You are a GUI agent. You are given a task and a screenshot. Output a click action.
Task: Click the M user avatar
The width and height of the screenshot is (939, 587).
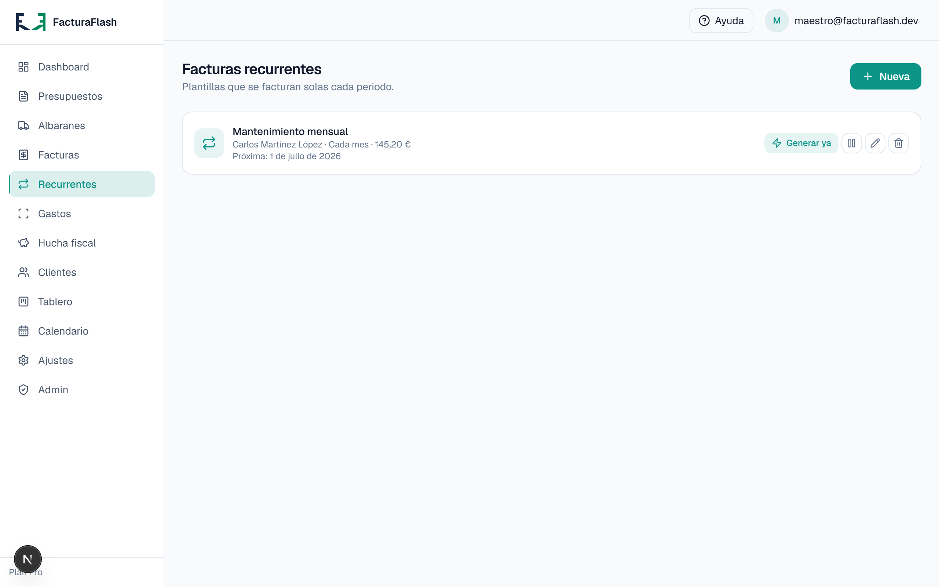[x=777, y=21]
